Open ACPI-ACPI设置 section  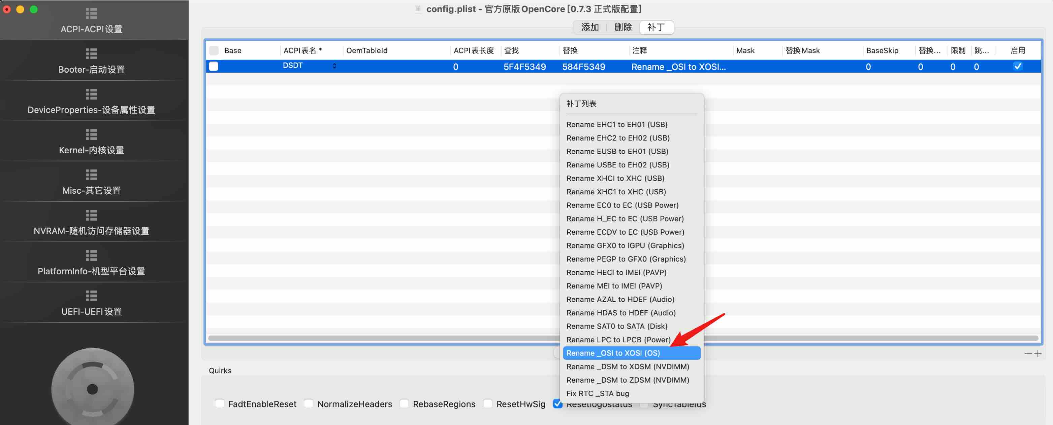[x=92, y=29]
